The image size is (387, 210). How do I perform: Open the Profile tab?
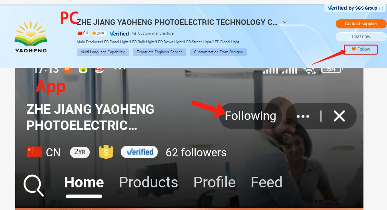pyautogui.click(x=214, y=183)
